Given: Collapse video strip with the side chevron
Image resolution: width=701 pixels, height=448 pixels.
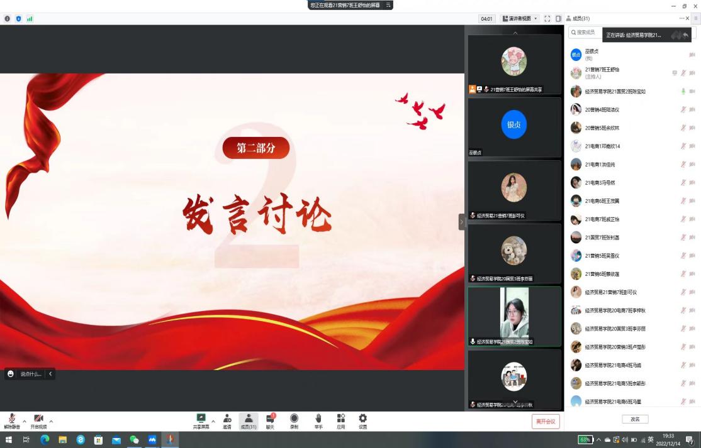Looking at the screenshot, I should click(x=461, y=222).
